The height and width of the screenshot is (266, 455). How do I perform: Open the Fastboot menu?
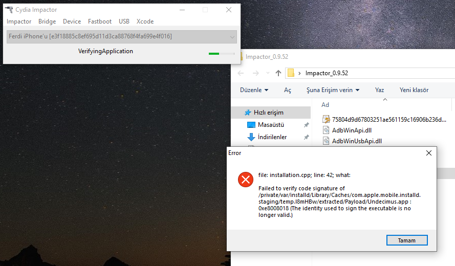(99, 21)
